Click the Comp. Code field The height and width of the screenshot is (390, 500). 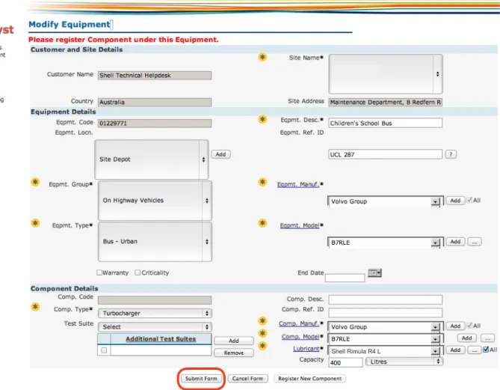click(155, 299)
